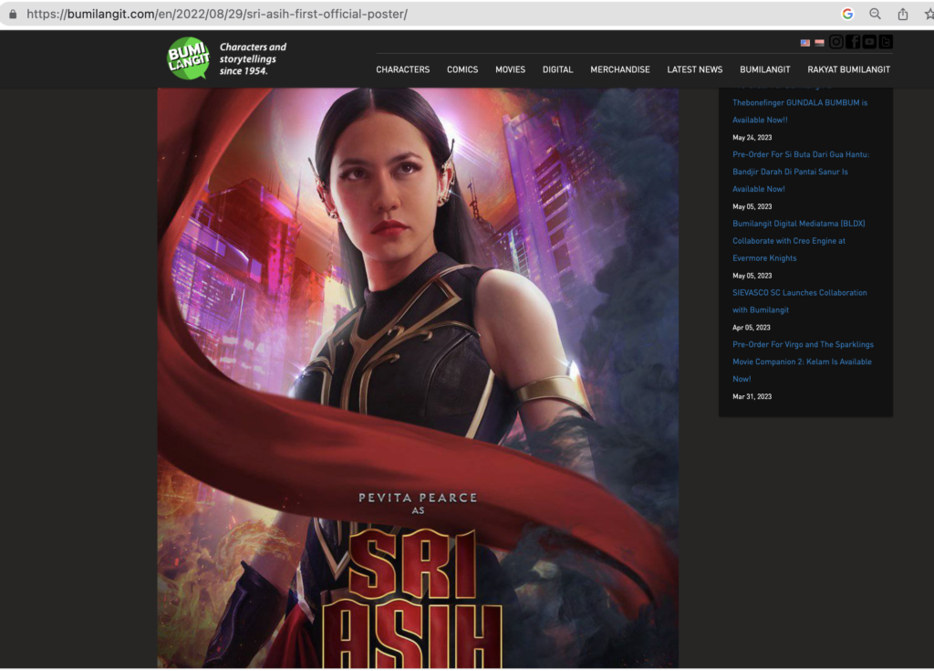Open Virgo and The Sparklings pre-order link

coord(803,362)
